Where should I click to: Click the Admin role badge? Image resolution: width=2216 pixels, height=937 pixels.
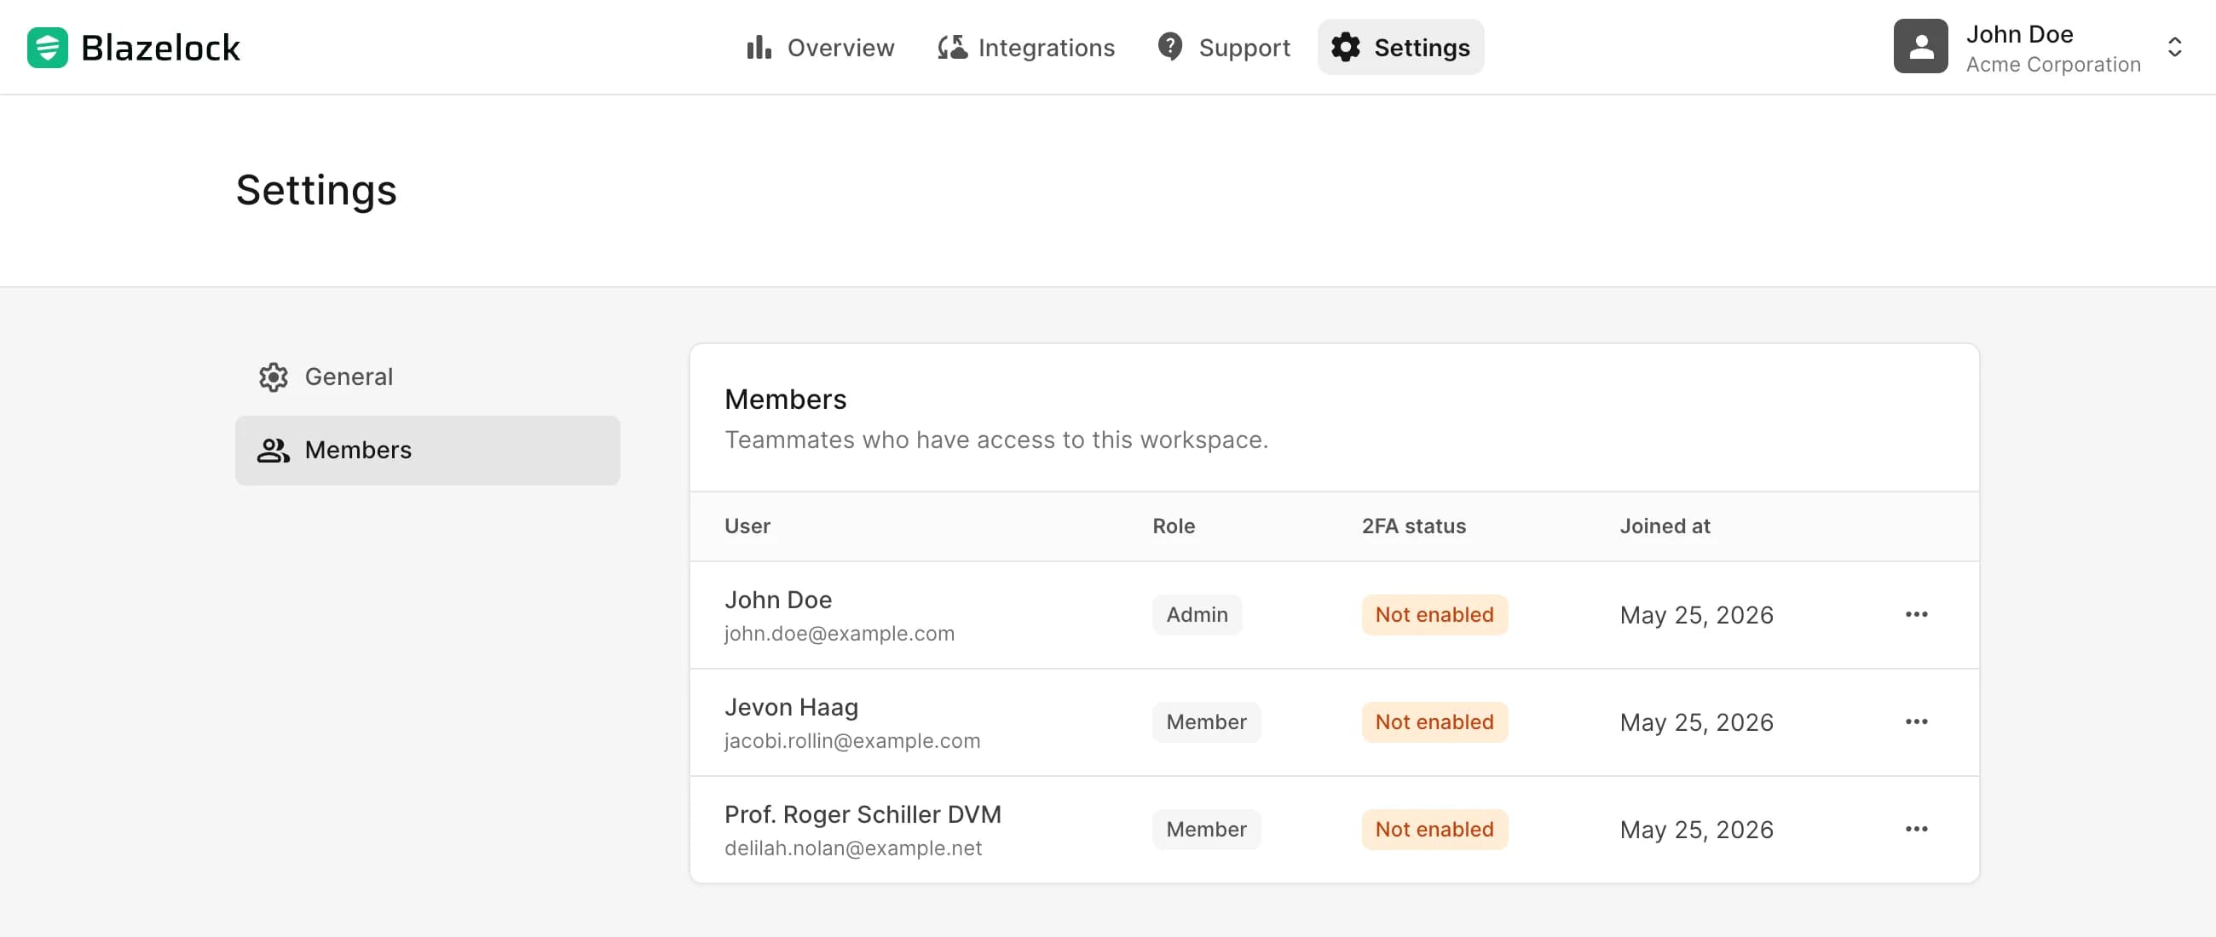tap(1197, 615)
